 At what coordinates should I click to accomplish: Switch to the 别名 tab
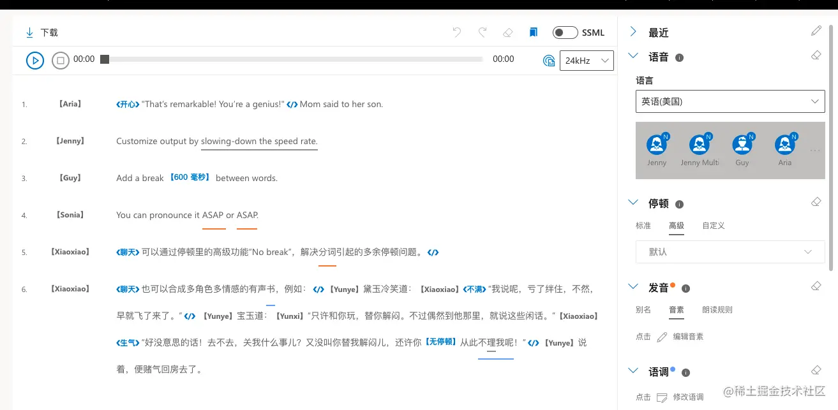(x=643, y=310)
